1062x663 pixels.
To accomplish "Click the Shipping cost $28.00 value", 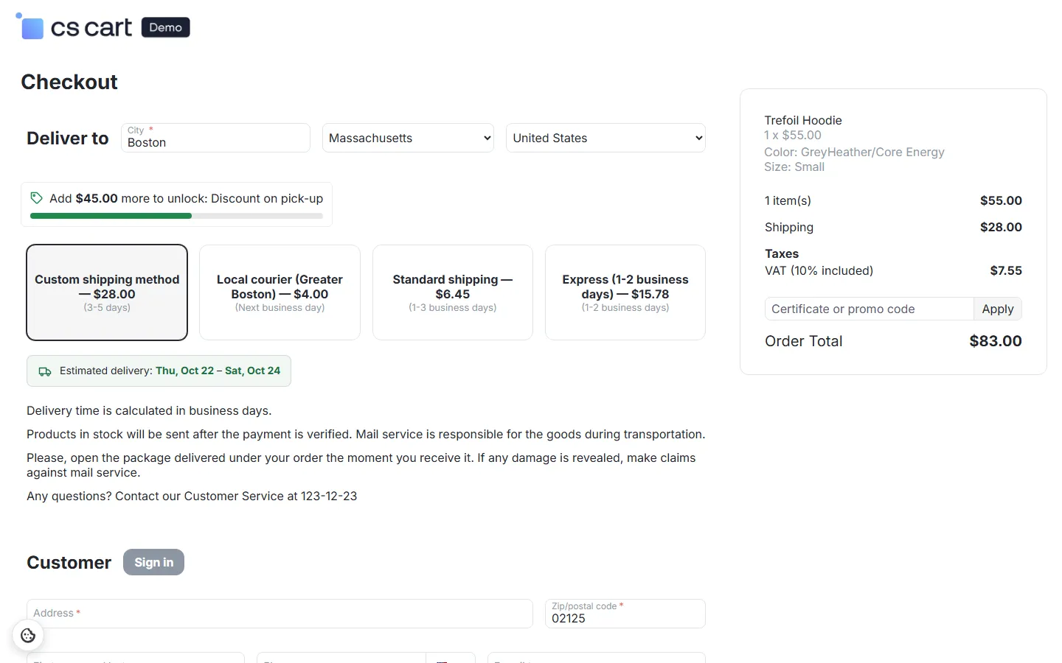I will pos(1001,227).
